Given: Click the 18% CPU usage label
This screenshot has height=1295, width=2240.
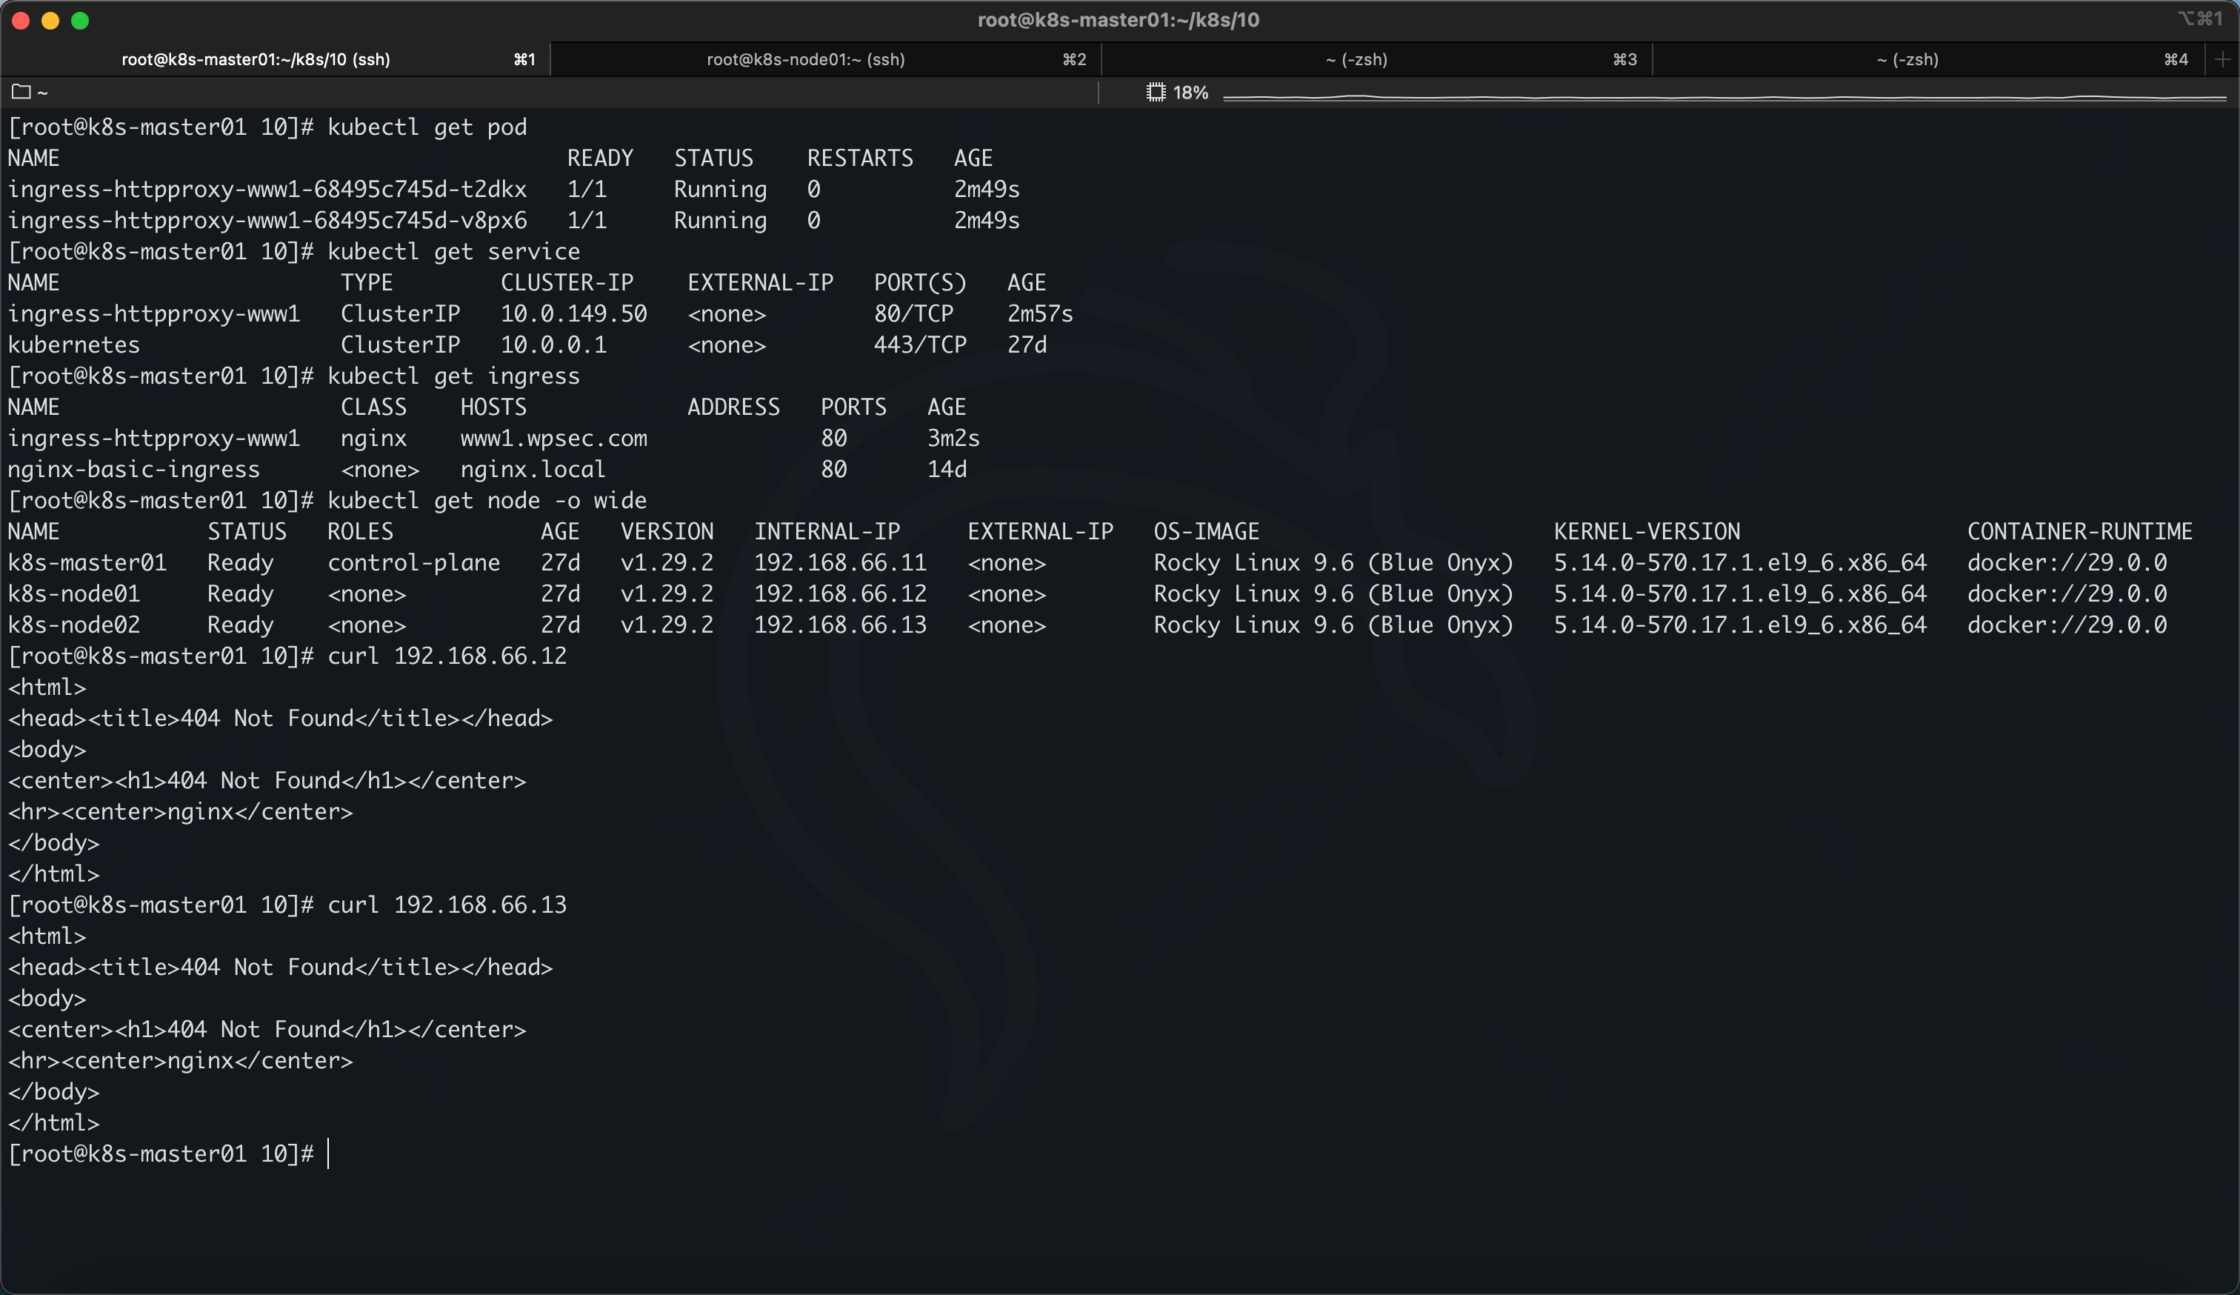Looking at the screenshot, I should [x=1190, y=93].
